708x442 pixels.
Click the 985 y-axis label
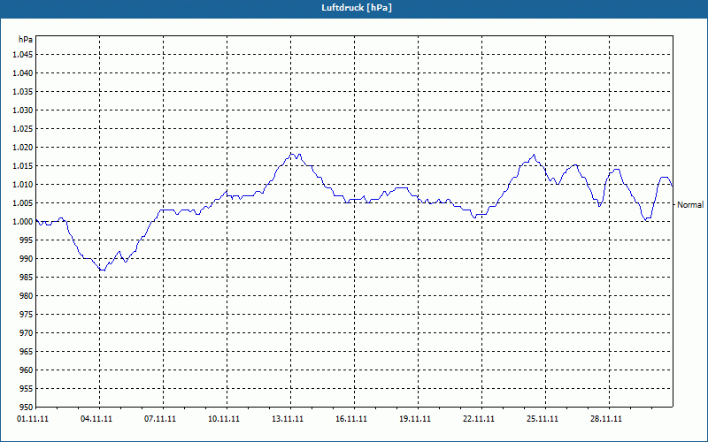[27, 278]
